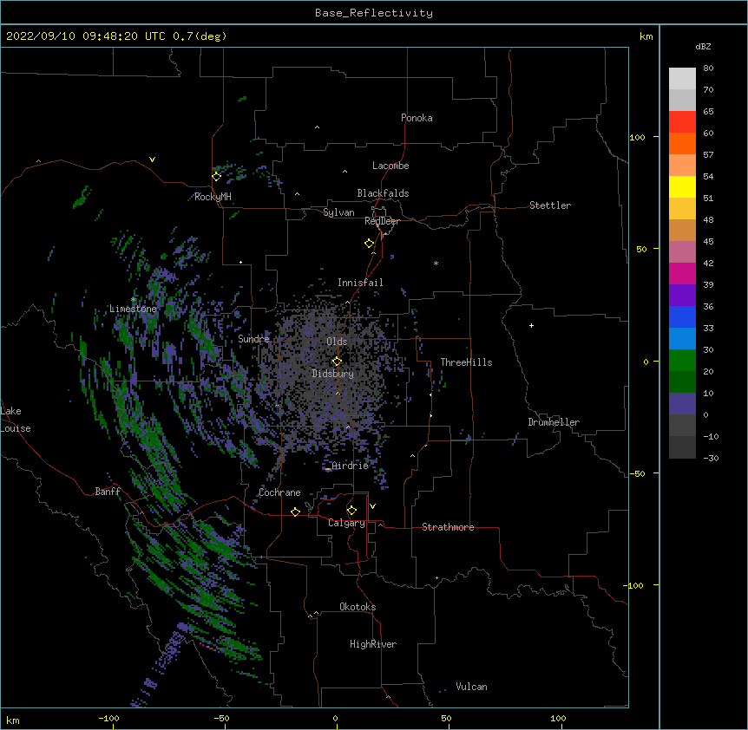The image size is (748, 730).
Task: Click the red 65 dBZ color swatch
Action: point(682,121)
